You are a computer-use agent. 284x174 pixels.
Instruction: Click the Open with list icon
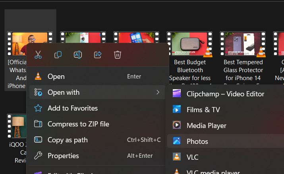click(38, 92)
